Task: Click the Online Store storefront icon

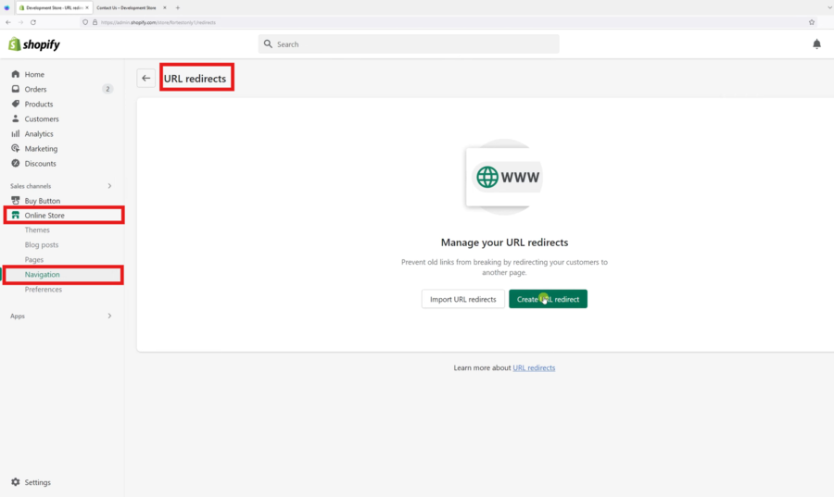Action: click(x=16, y=215)
